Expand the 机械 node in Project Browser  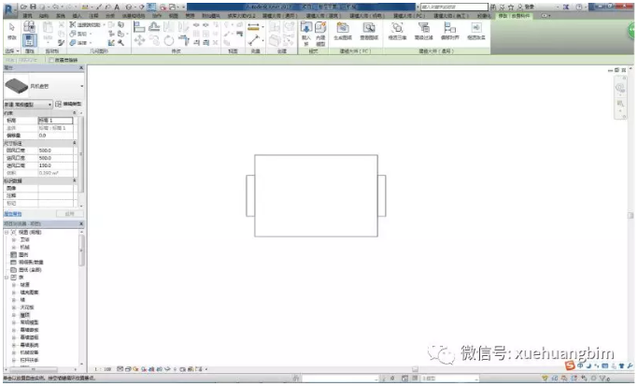pos(13,247)
